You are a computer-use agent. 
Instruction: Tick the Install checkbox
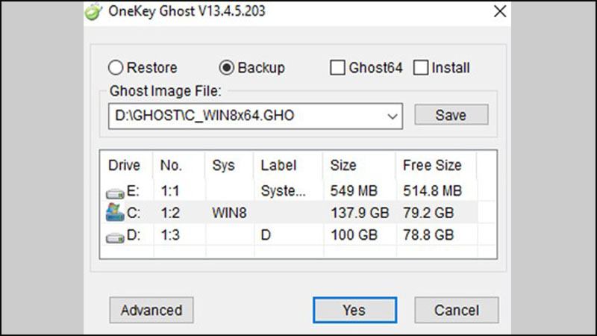(x=421, y=68)
